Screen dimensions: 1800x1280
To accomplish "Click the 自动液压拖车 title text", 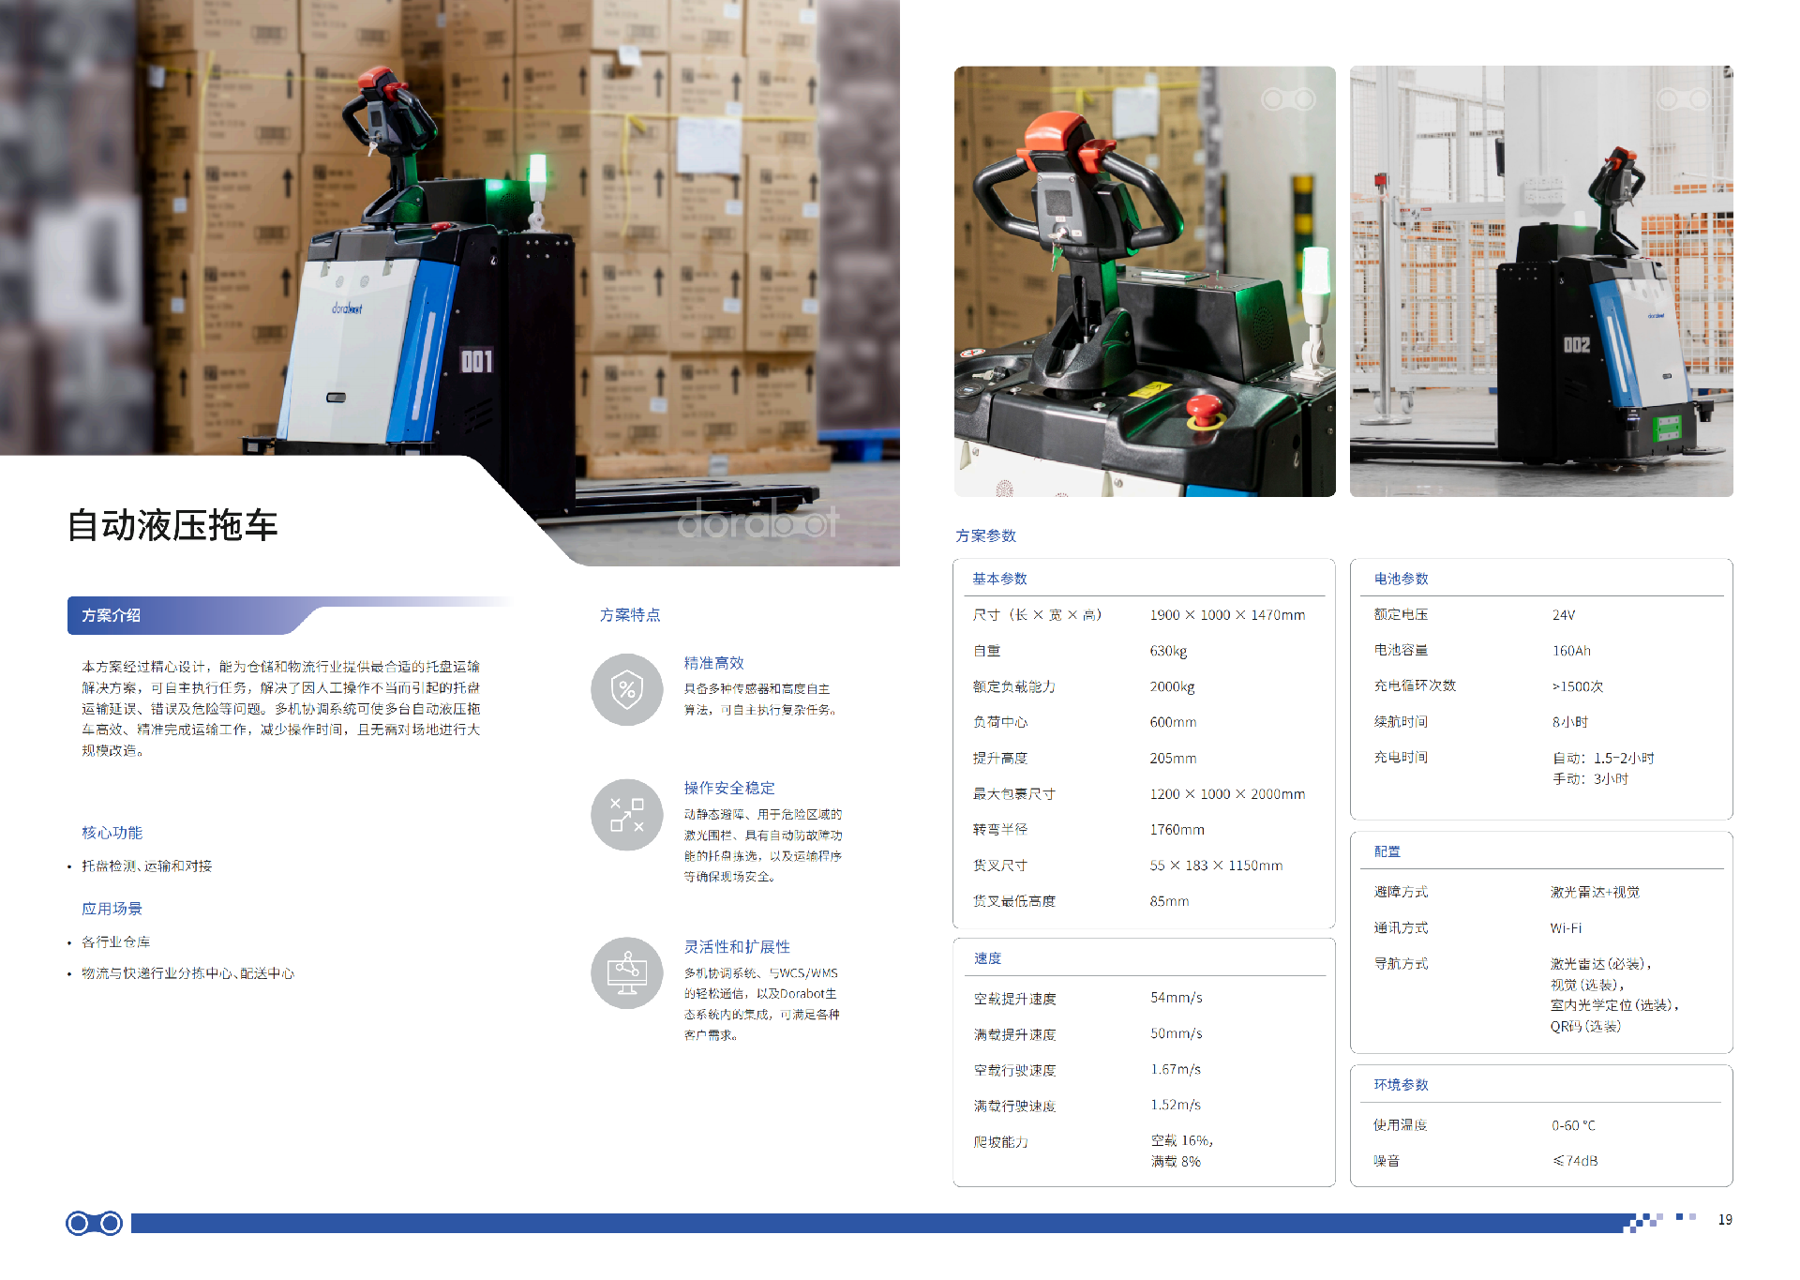I will click(172, 526).
